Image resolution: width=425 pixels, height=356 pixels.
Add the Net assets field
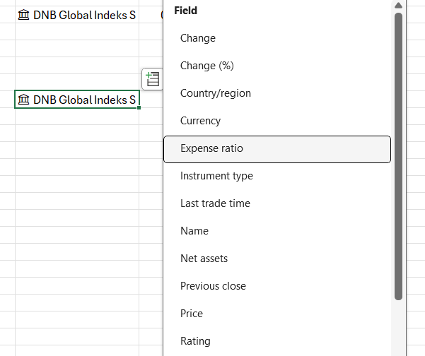(x=204, y=259)
